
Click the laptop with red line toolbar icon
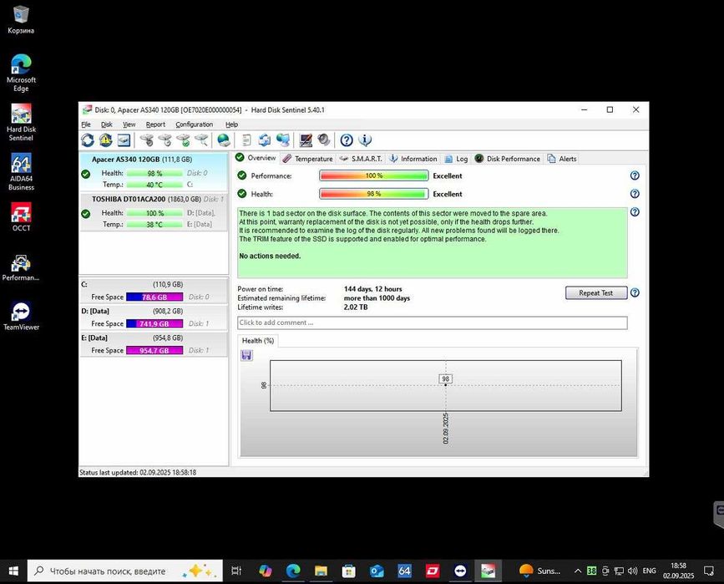tap(306, 140)
